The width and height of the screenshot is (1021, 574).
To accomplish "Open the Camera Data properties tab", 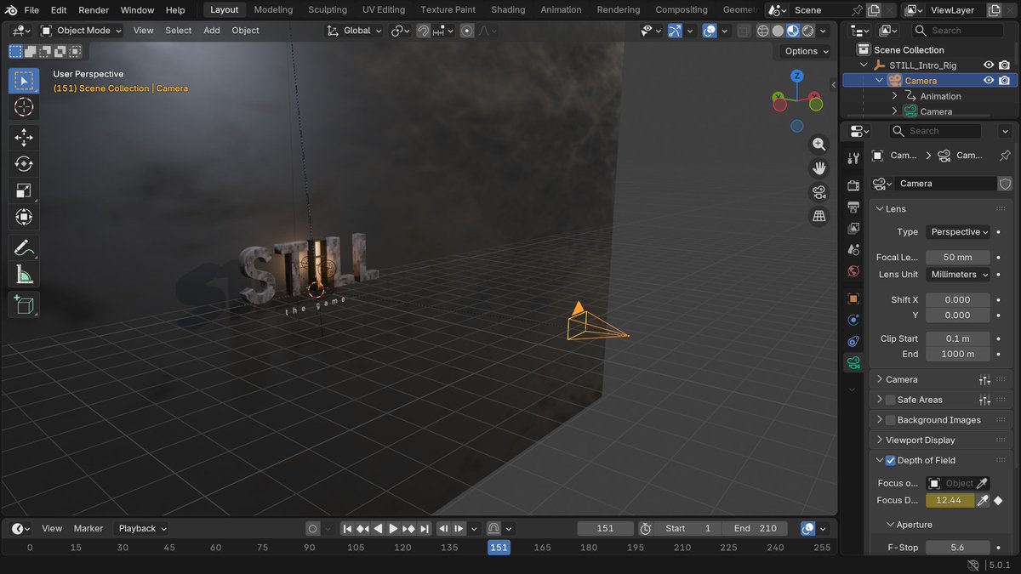I will pos(853,363).
